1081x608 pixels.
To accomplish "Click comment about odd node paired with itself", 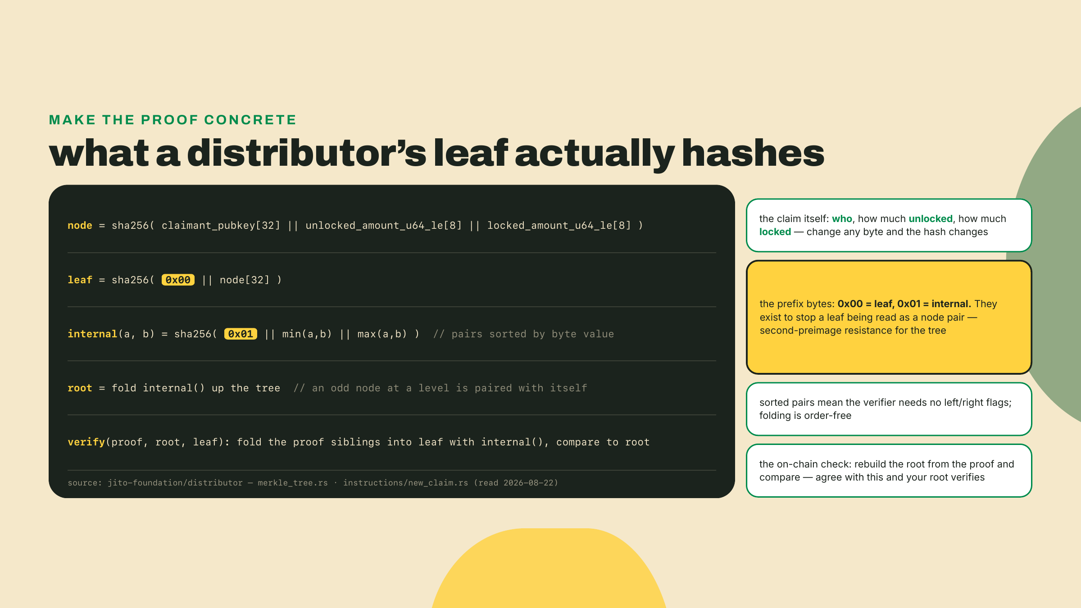I will (x=441, y=388).
